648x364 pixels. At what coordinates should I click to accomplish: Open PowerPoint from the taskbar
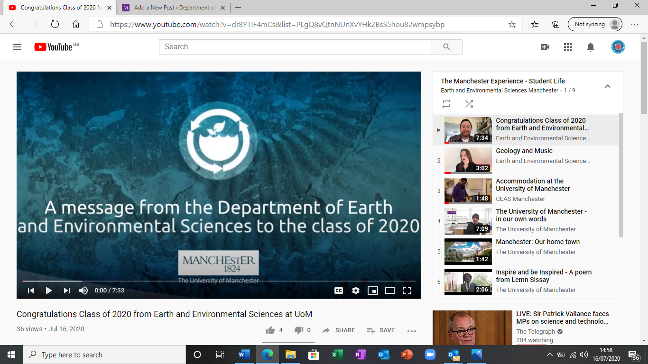tap(407, 355)
